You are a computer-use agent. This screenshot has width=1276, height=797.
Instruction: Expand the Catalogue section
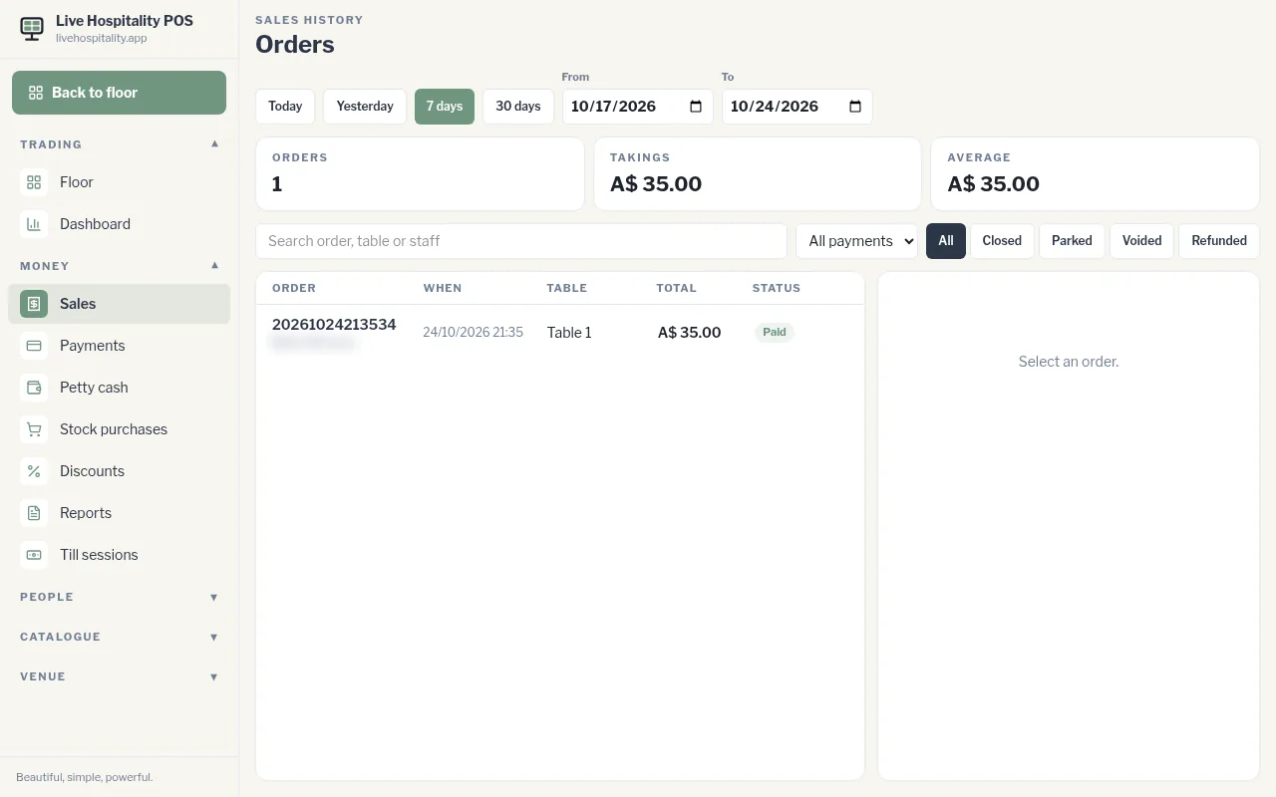[119, 637]
